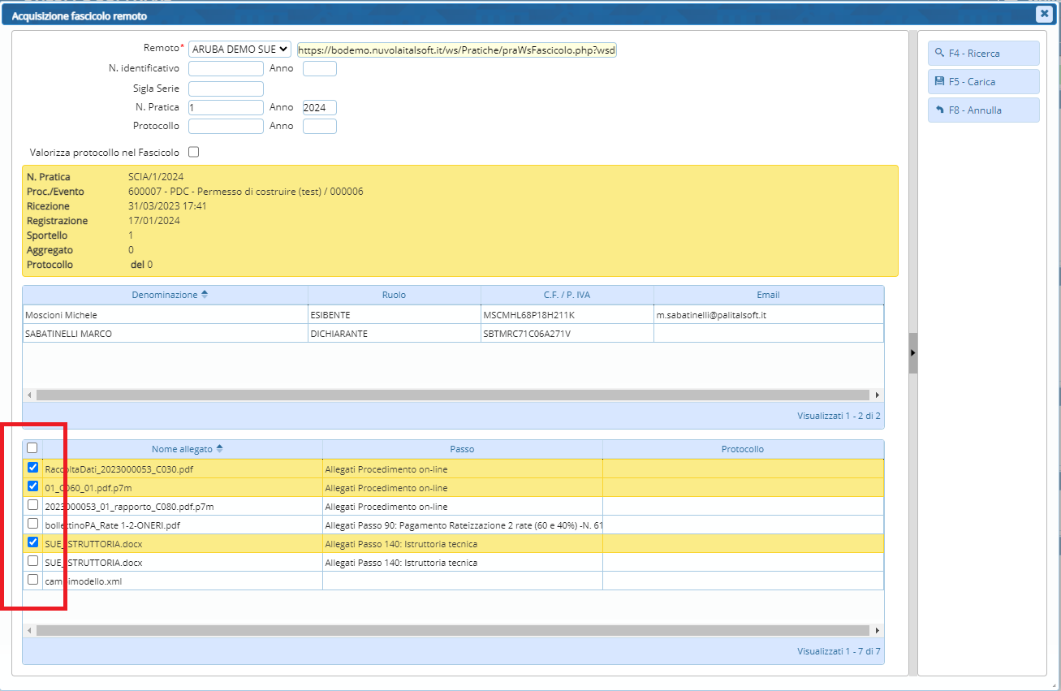Collapse the right side panel arrow

(912, 353)
